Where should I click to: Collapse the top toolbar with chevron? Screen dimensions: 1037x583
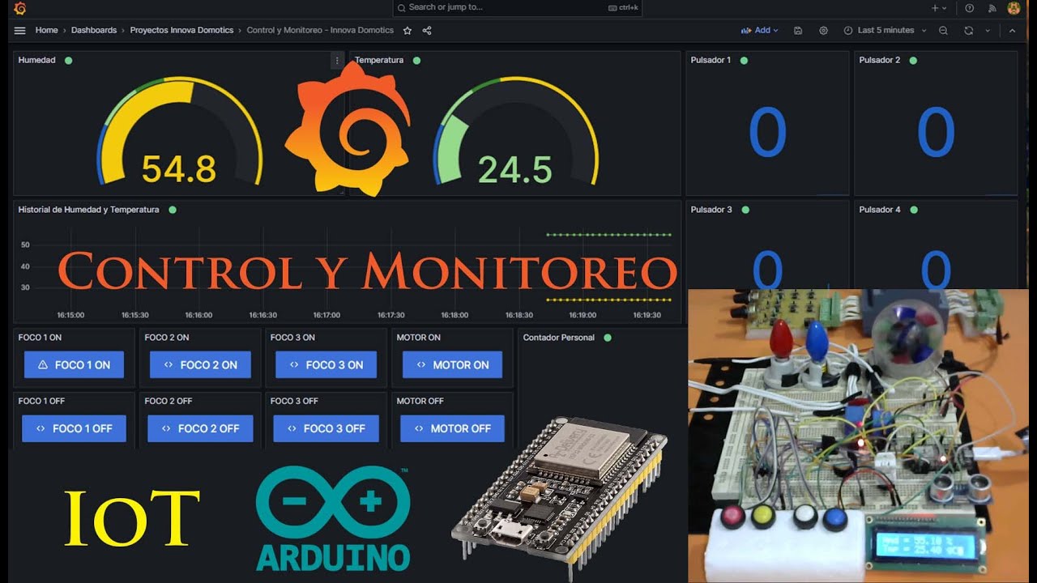[1012, 30]
